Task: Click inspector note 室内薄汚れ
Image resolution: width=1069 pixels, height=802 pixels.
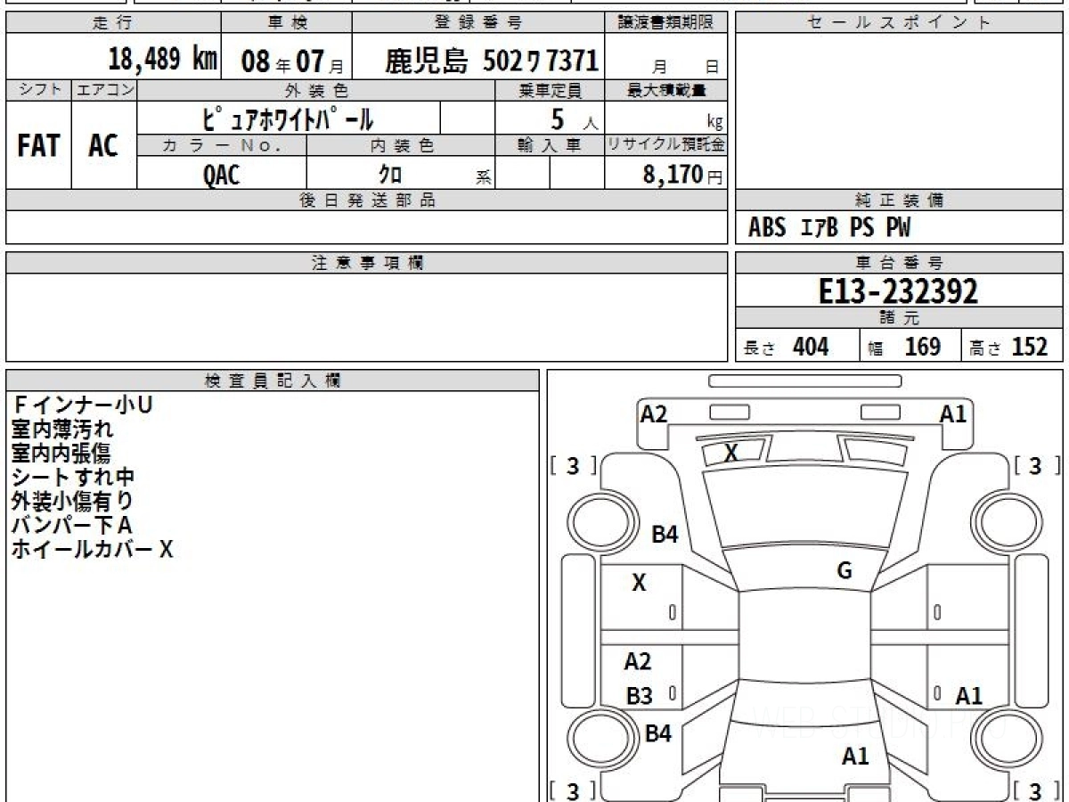Action: point(62,429)
